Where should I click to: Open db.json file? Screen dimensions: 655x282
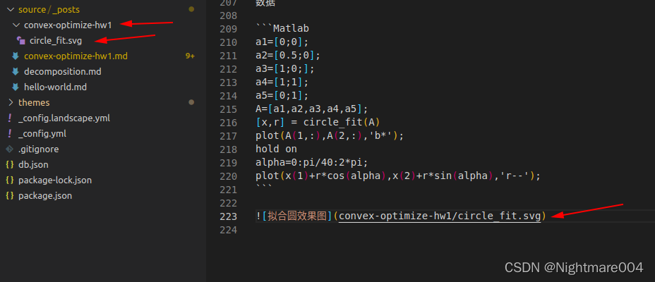[33, 165]
